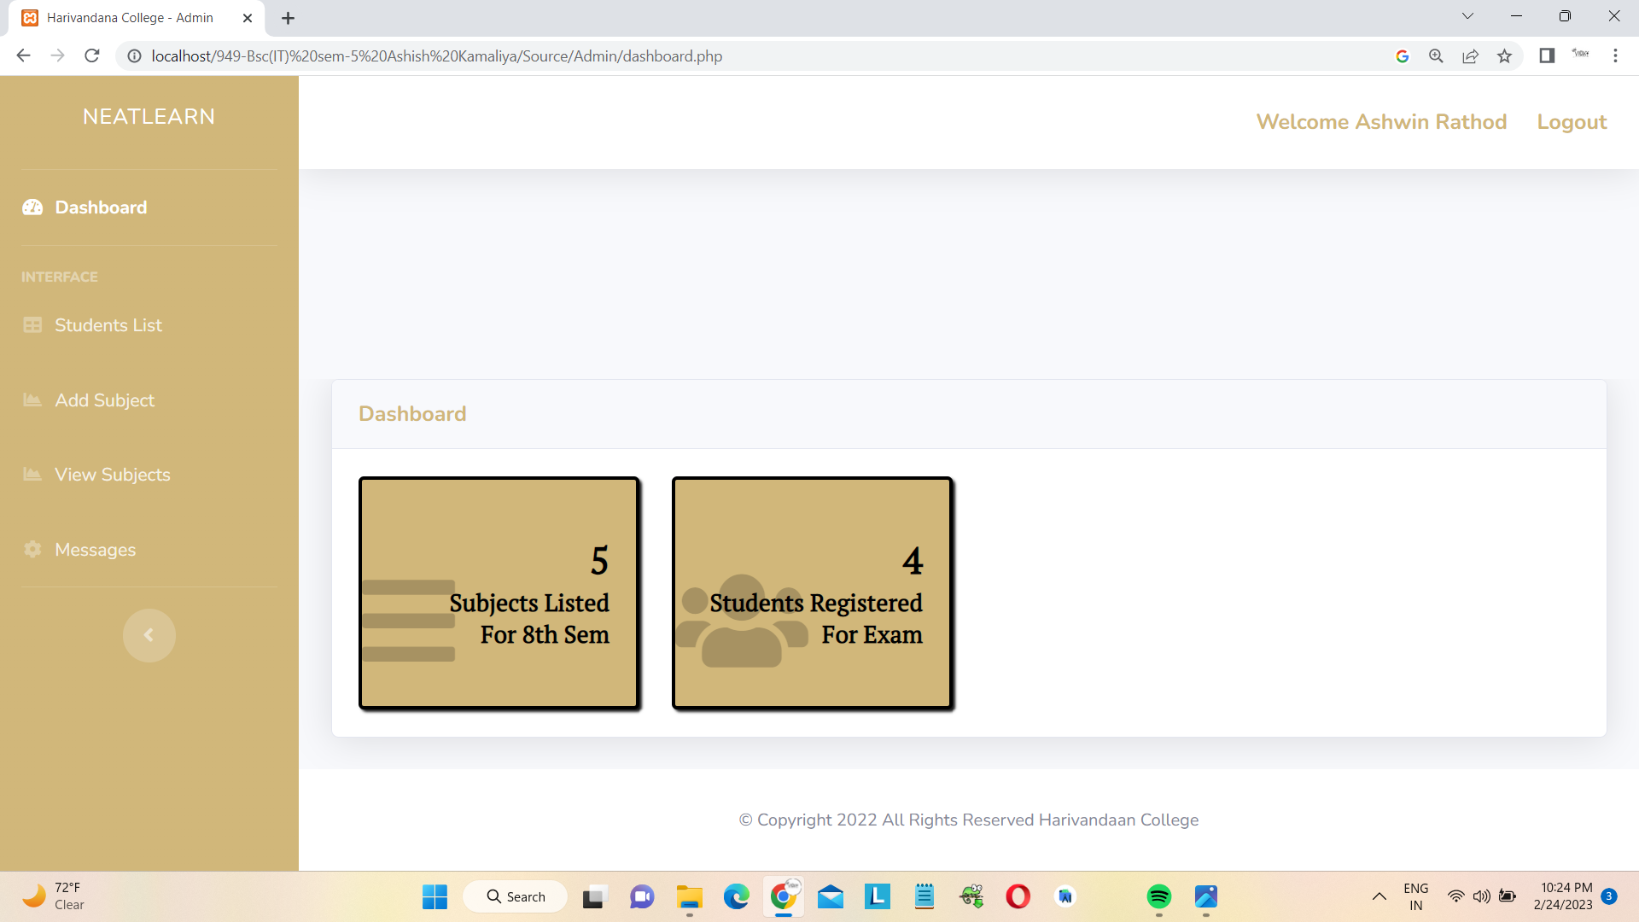
Task: Open the tab search dropdown arrow
Action: click(1467, 15)
